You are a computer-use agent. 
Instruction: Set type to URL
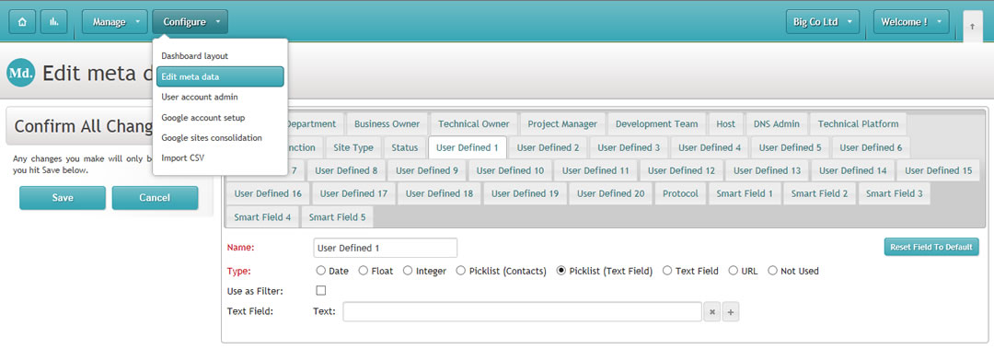tap(733, 271)
